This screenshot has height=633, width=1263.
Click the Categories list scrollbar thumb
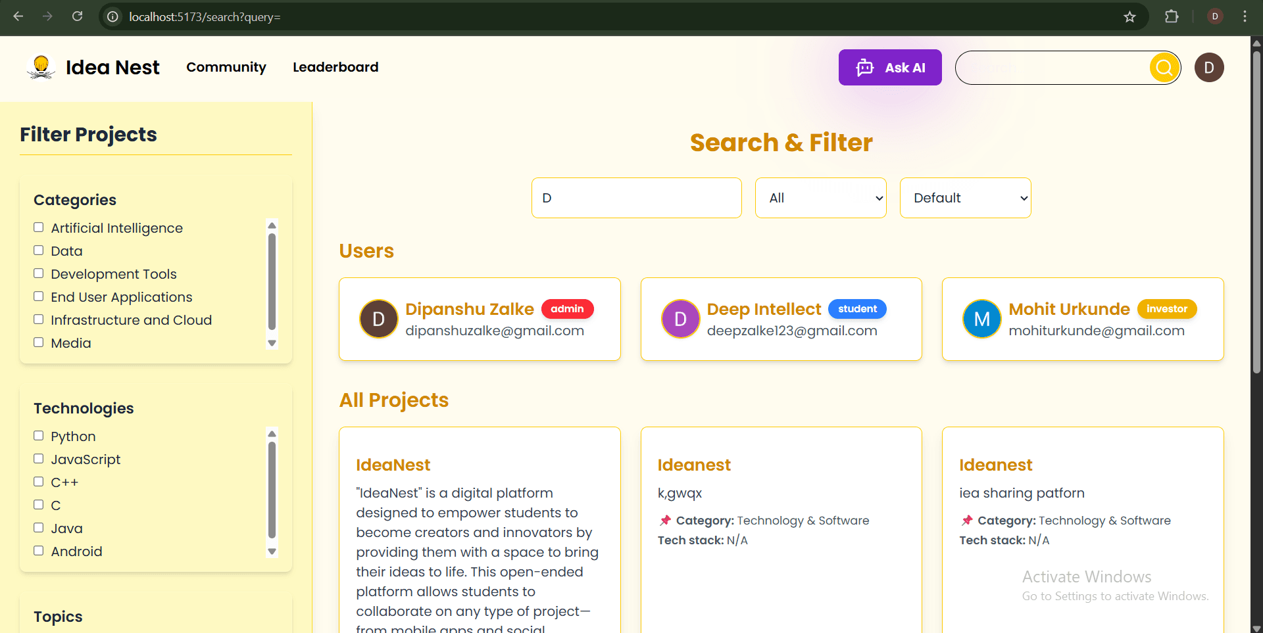pos(272,281)
